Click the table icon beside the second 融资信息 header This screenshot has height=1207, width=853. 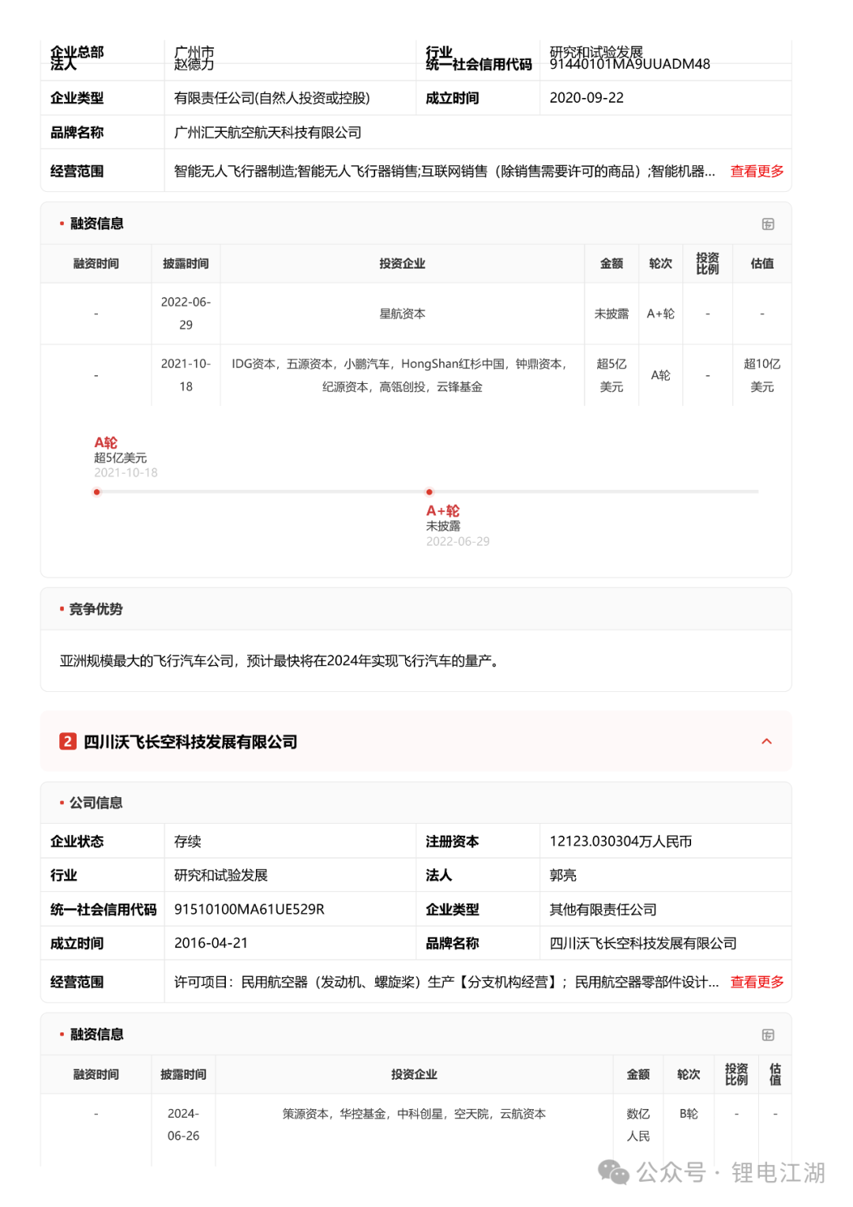[768, 1035]
